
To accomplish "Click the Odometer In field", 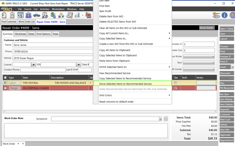I will pos(199,44).
